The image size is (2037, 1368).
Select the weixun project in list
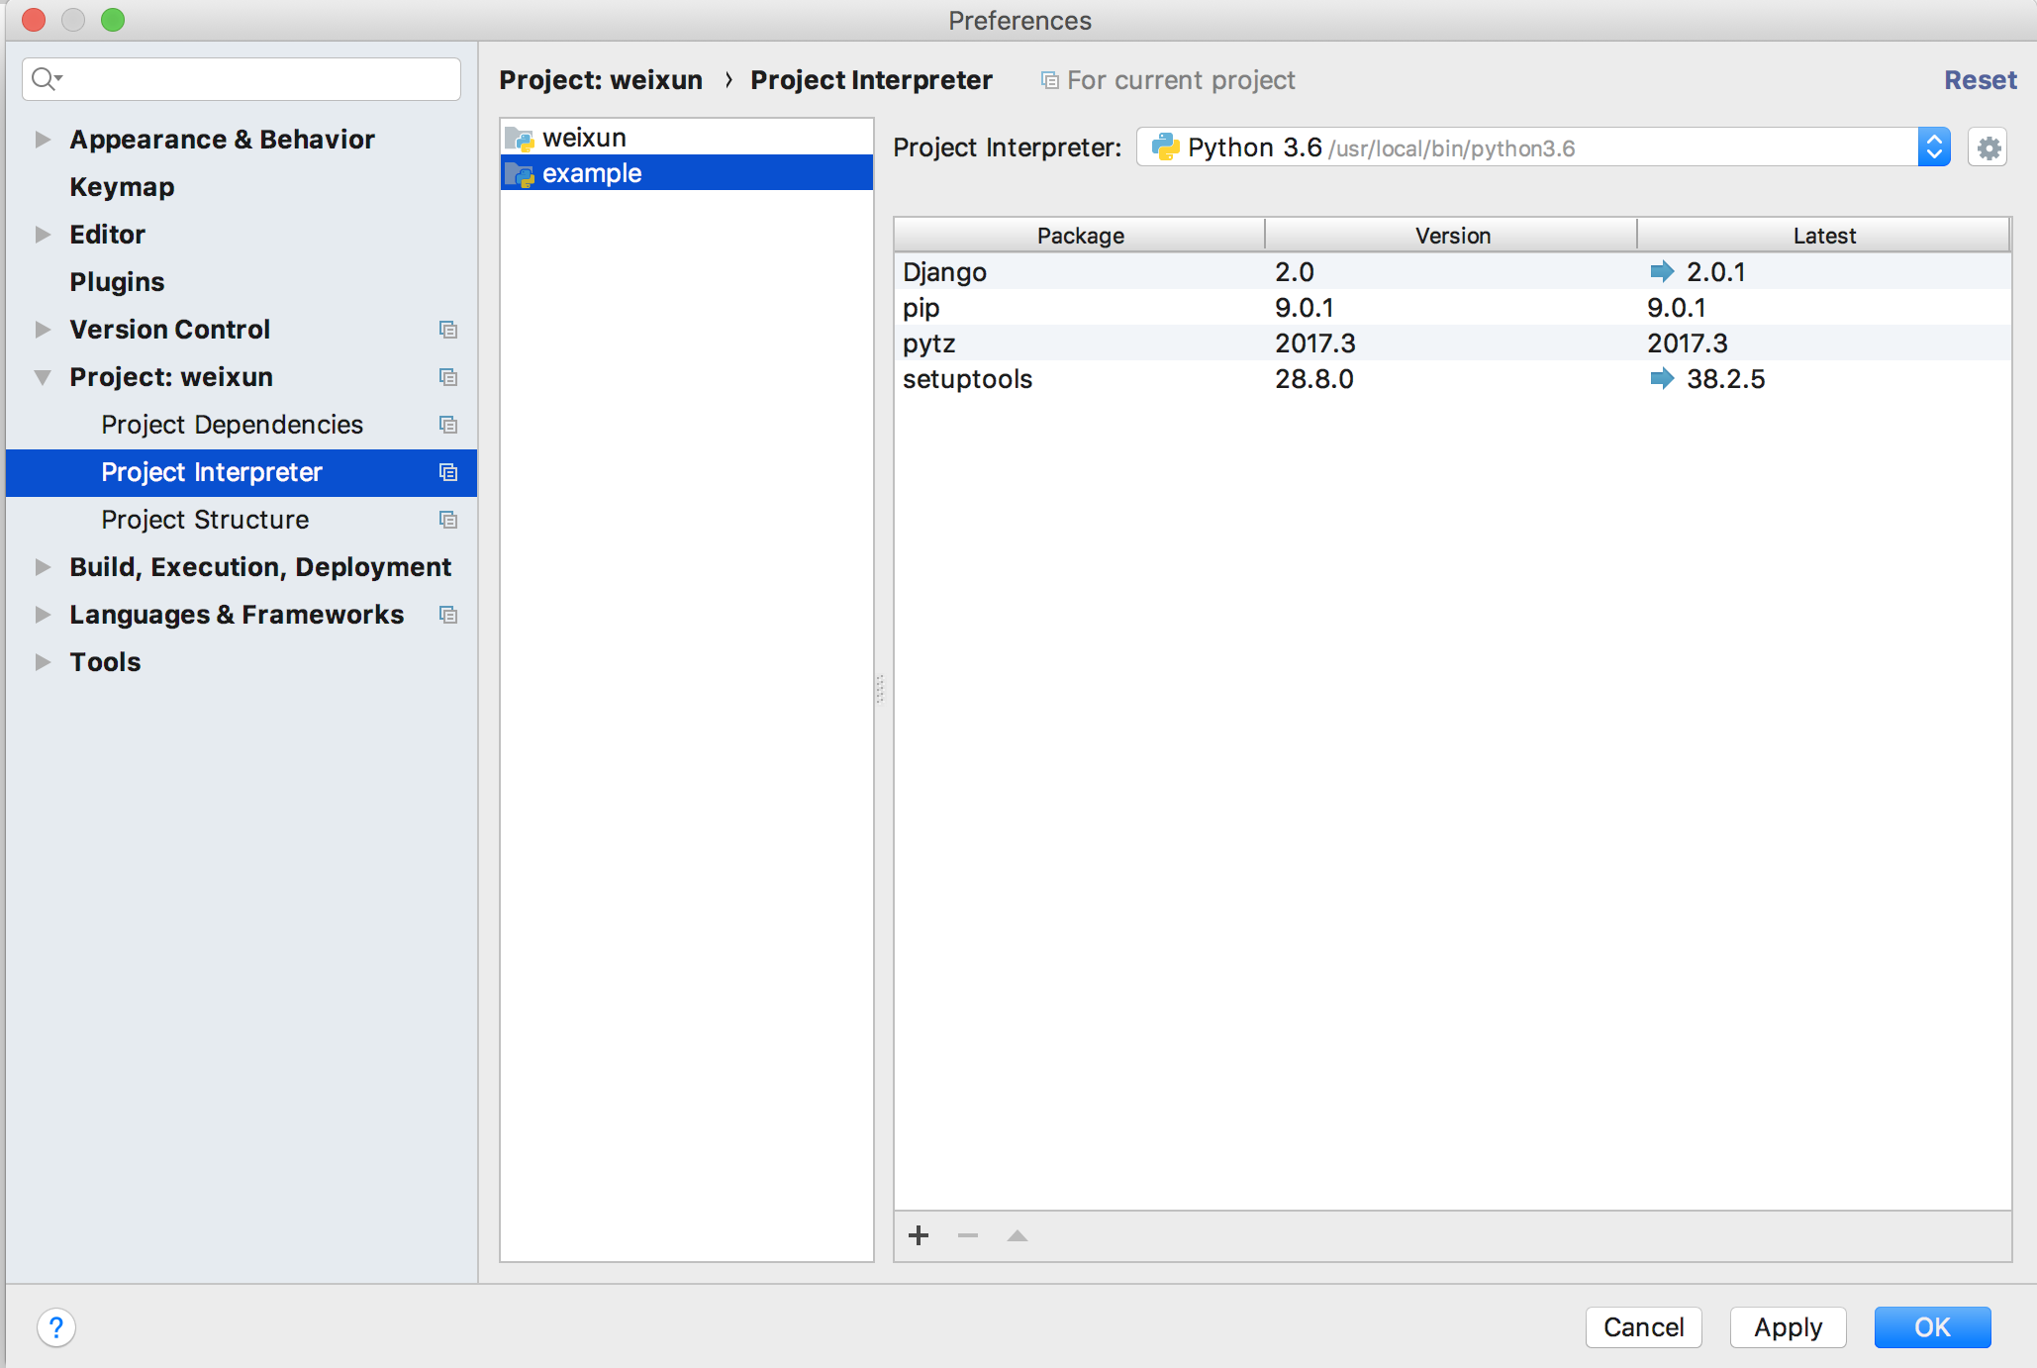584,137
